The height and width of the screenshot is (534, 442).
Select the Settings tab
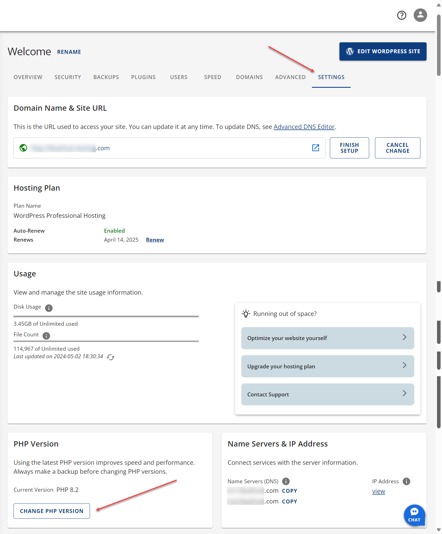tap(331, 77)
